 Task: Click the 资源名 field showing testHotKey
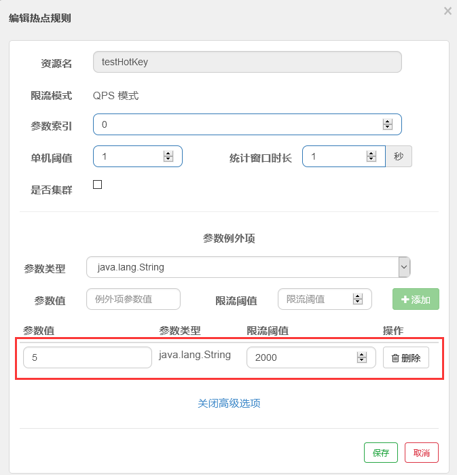247,62
